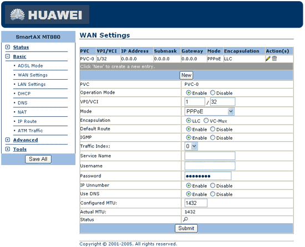Click the New button
305x247 pixels.
coord(186,75)
